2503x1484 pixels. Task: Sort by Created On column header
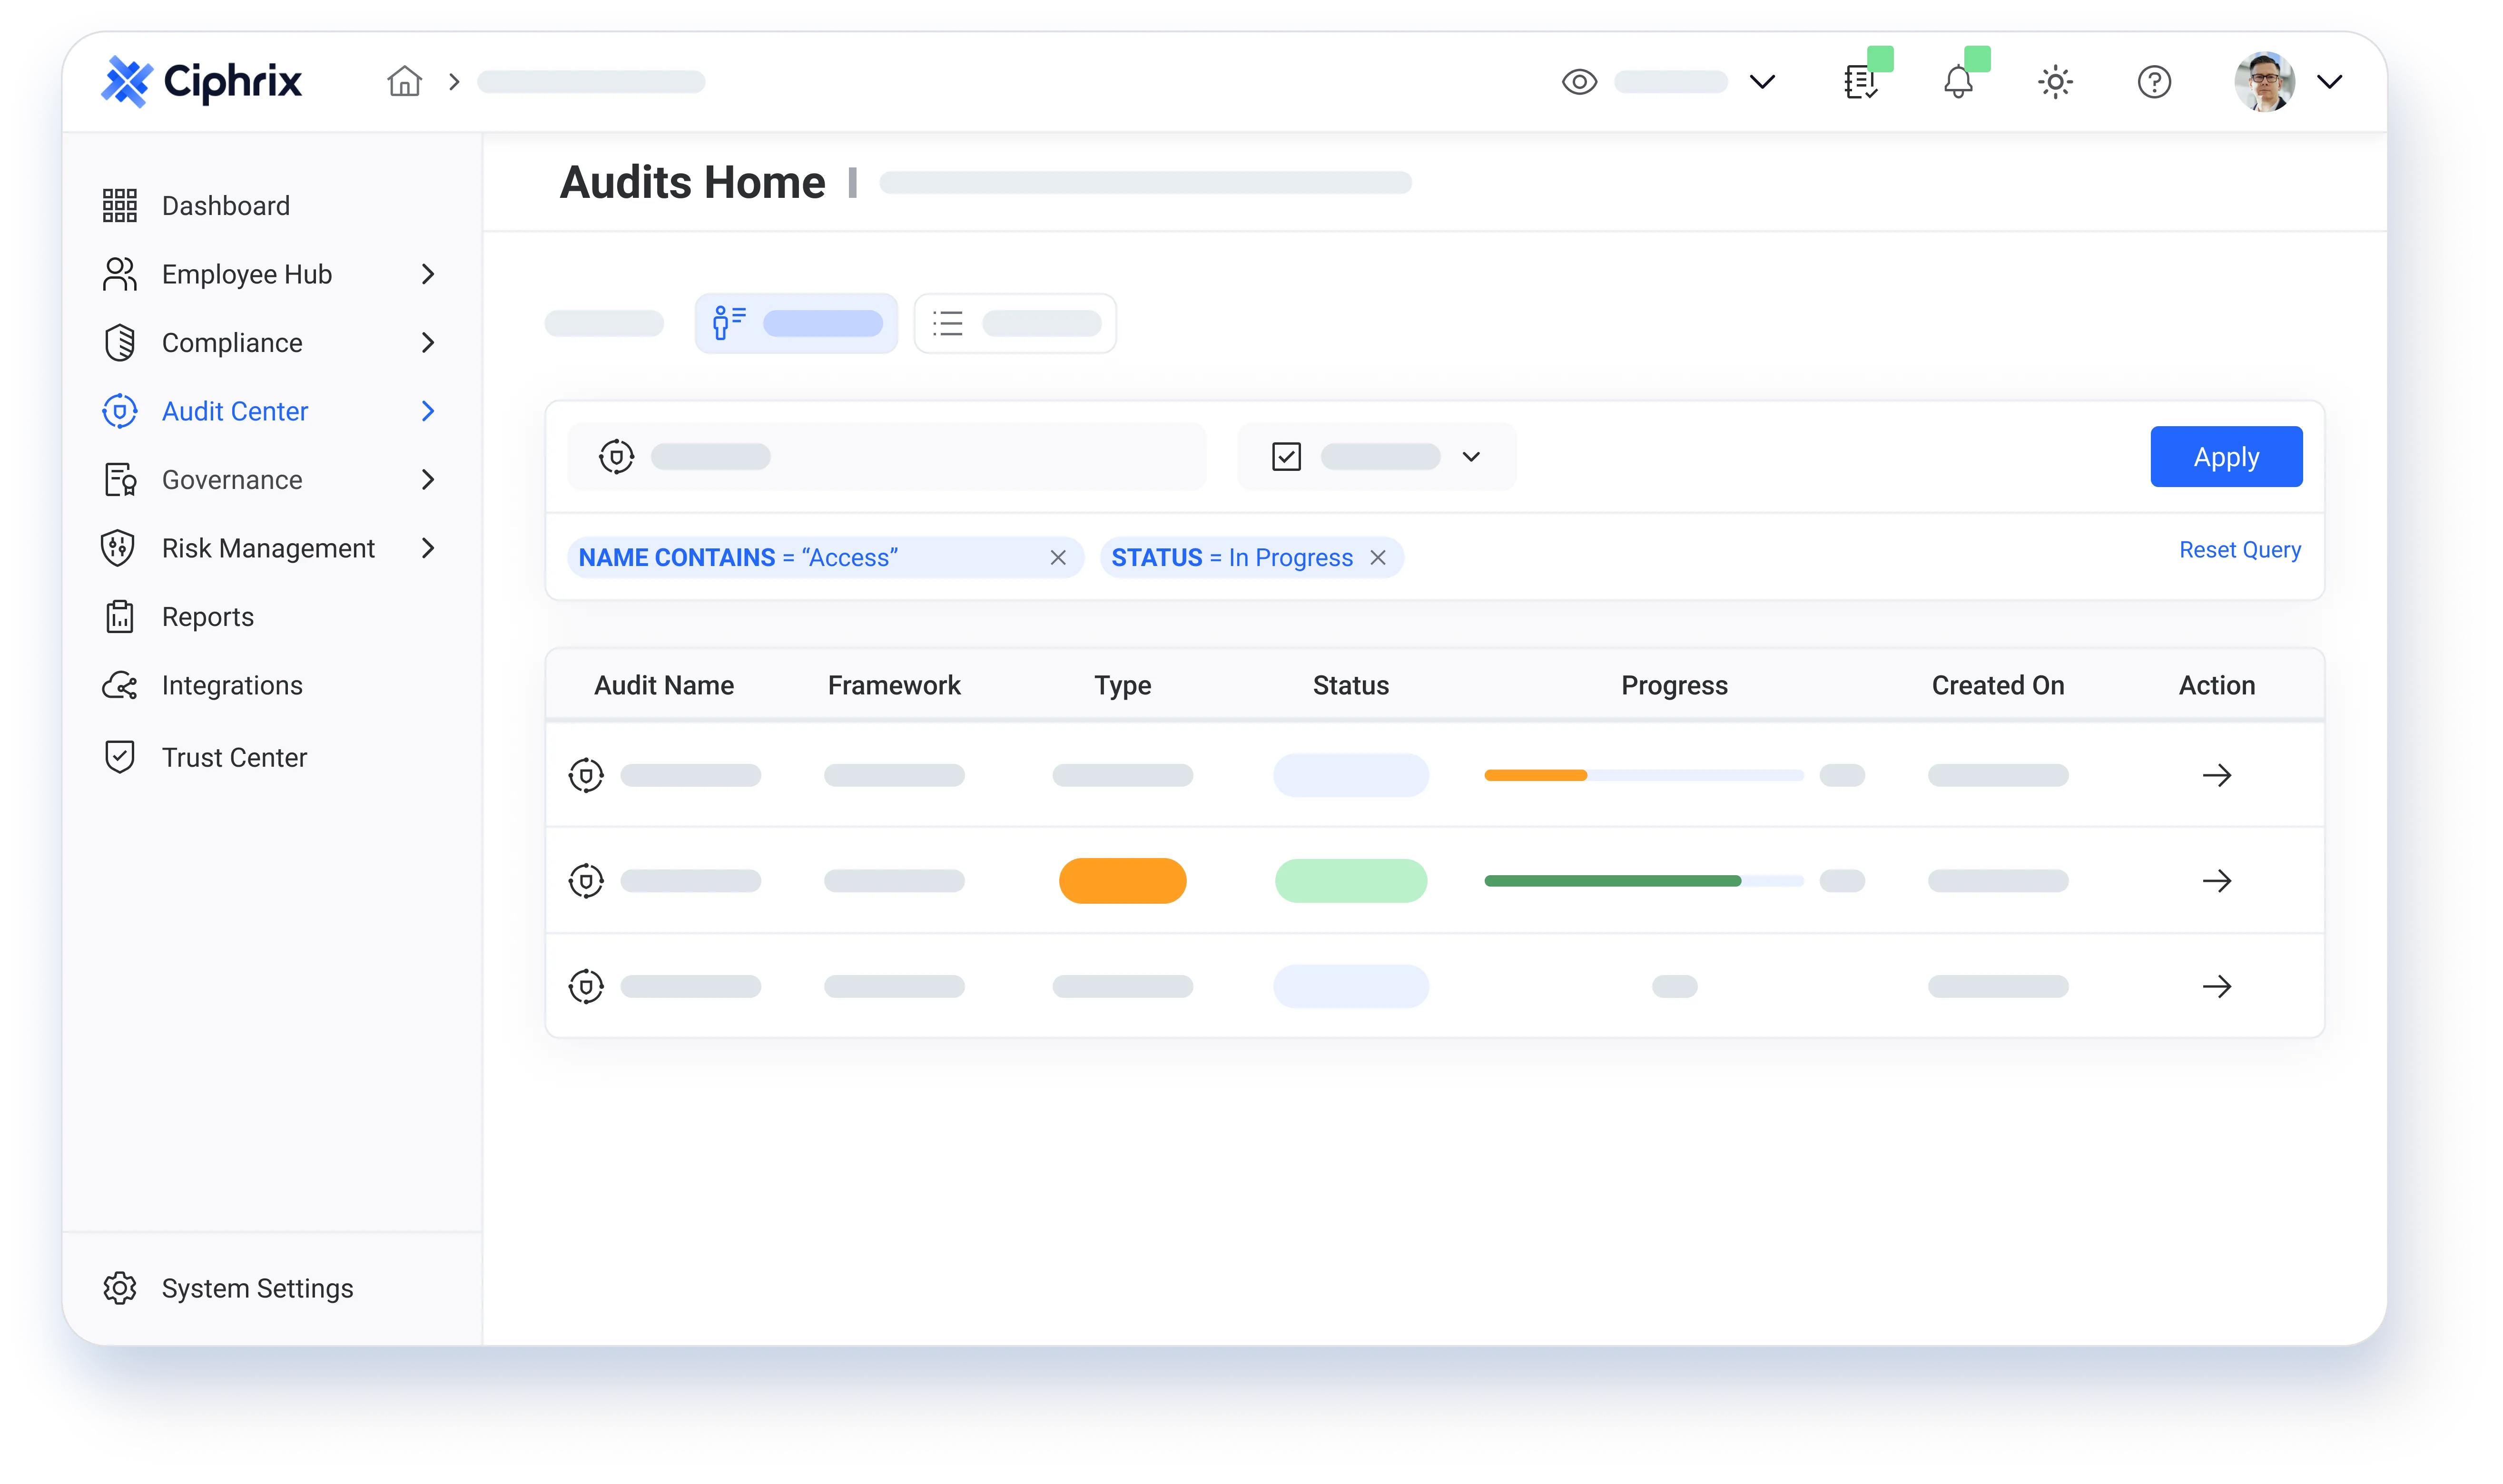click(x=1997, y=685)
